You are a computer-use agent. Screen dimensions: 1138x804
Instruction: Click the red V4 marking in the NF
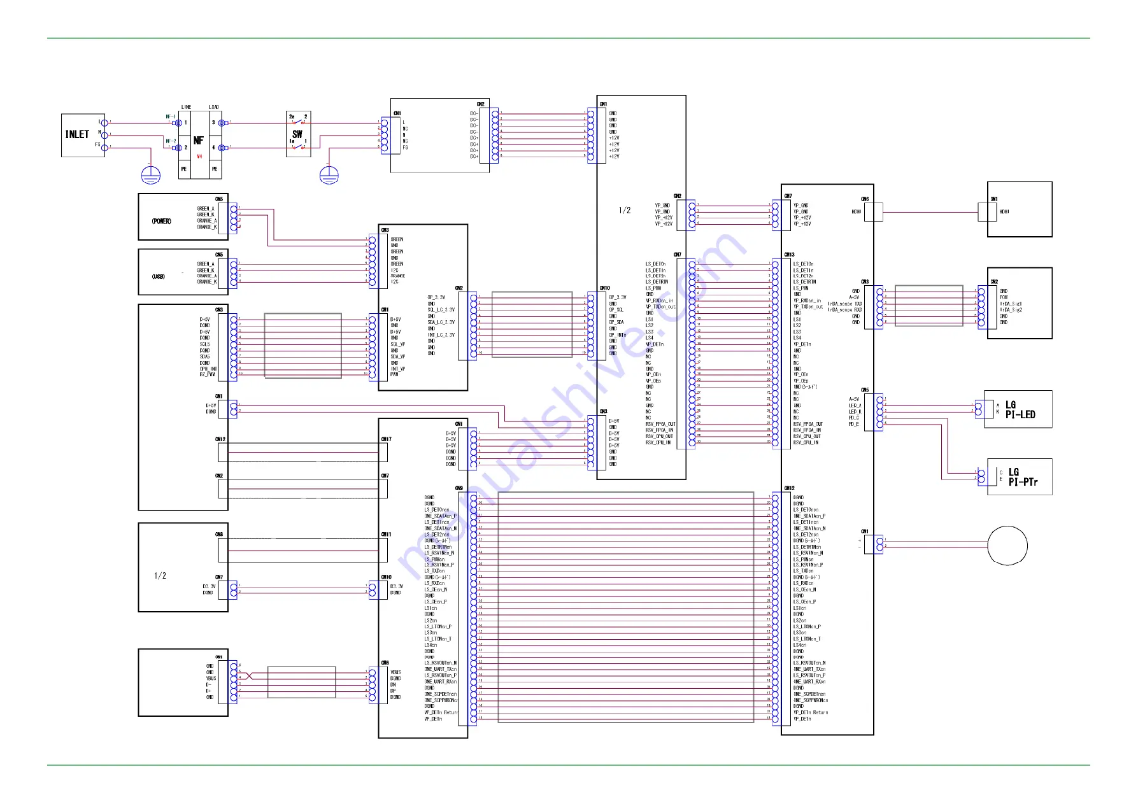pyautogui.click(x=199, y=157)
